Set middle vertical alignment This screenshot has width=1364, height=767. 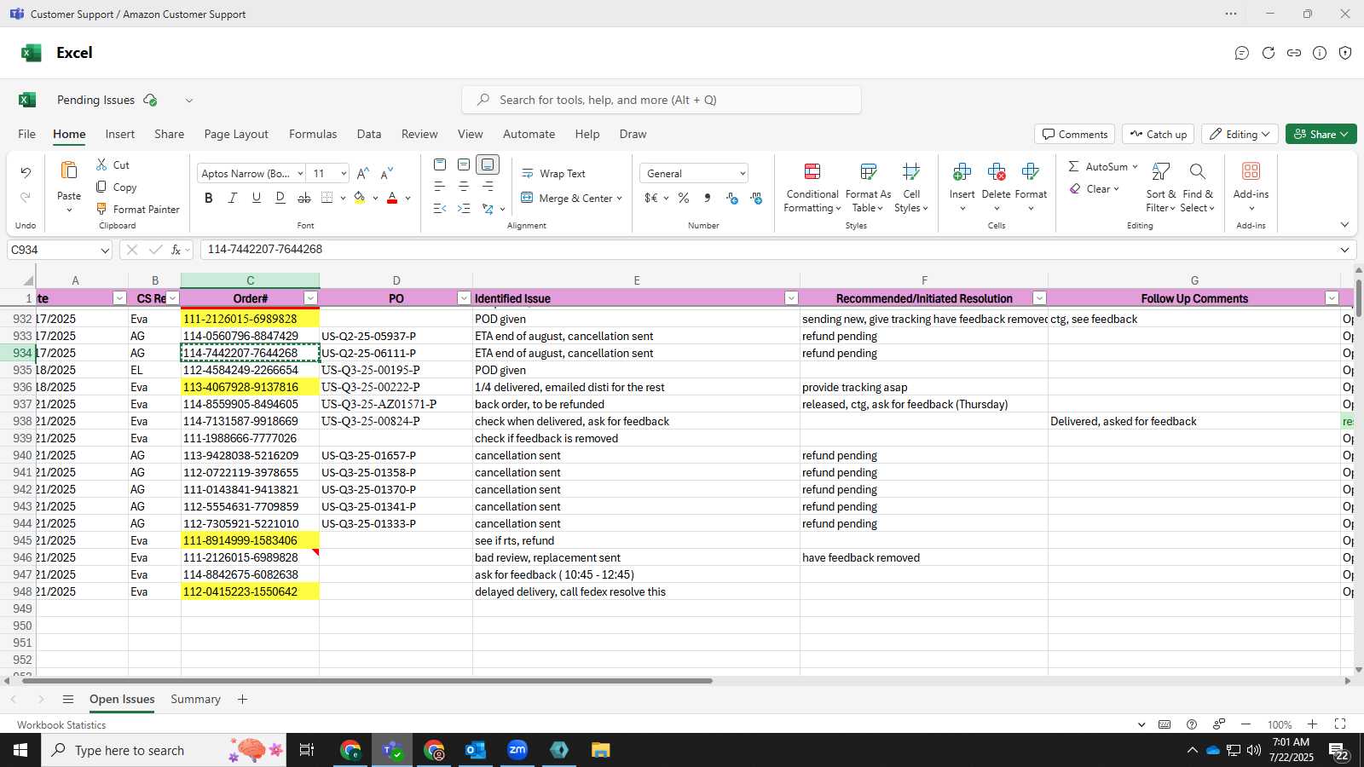pos(464,164)
